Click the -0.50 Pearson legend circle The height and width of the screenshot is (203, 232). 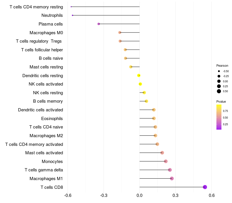[x=219, y=71]
